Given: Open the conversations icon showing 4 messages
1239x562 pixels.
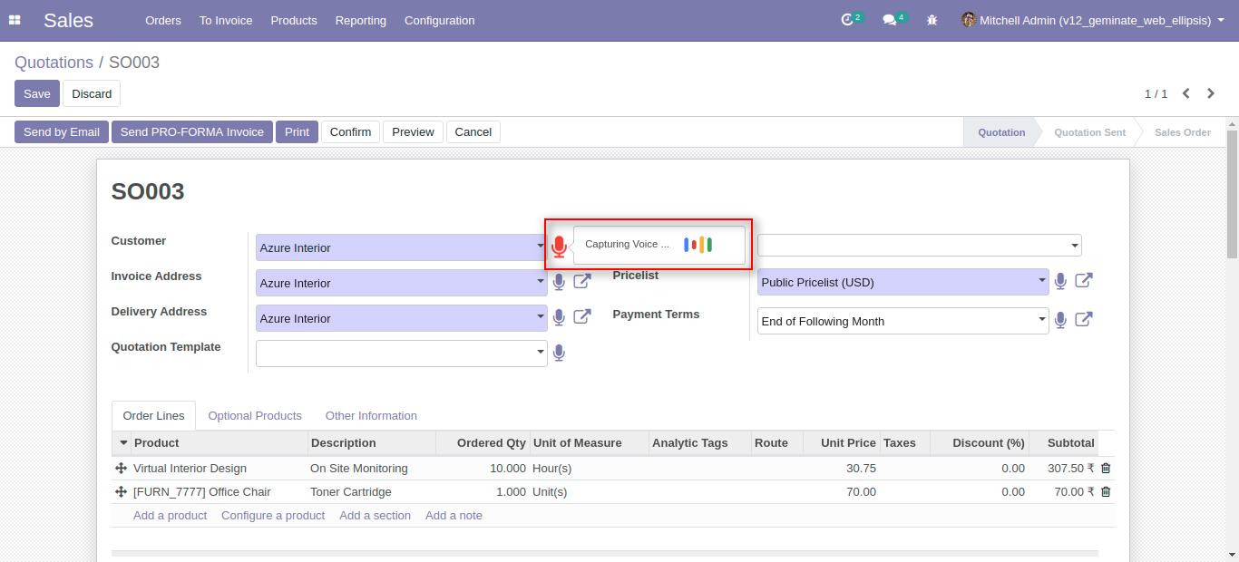Looking at the screenshot, I should 890,19.
